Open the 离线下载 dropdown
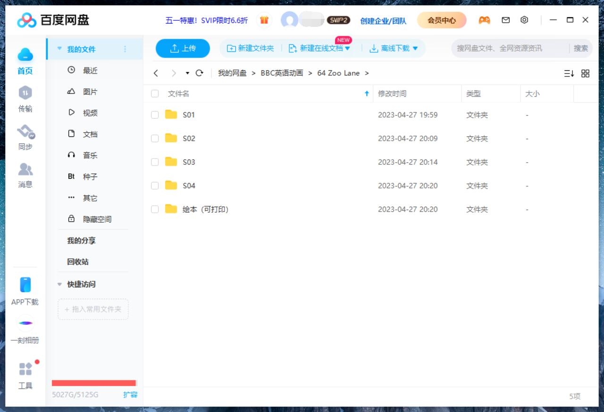Image resolution: width=604 pixels, height=412 pixels. point(394,48)
